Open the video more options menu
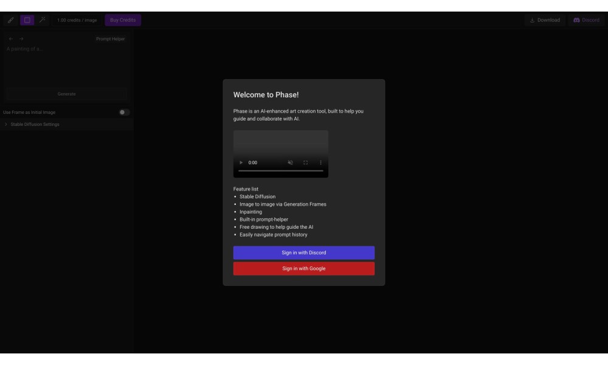Screen dimensions: 608x365 click(x=320, y=162)
